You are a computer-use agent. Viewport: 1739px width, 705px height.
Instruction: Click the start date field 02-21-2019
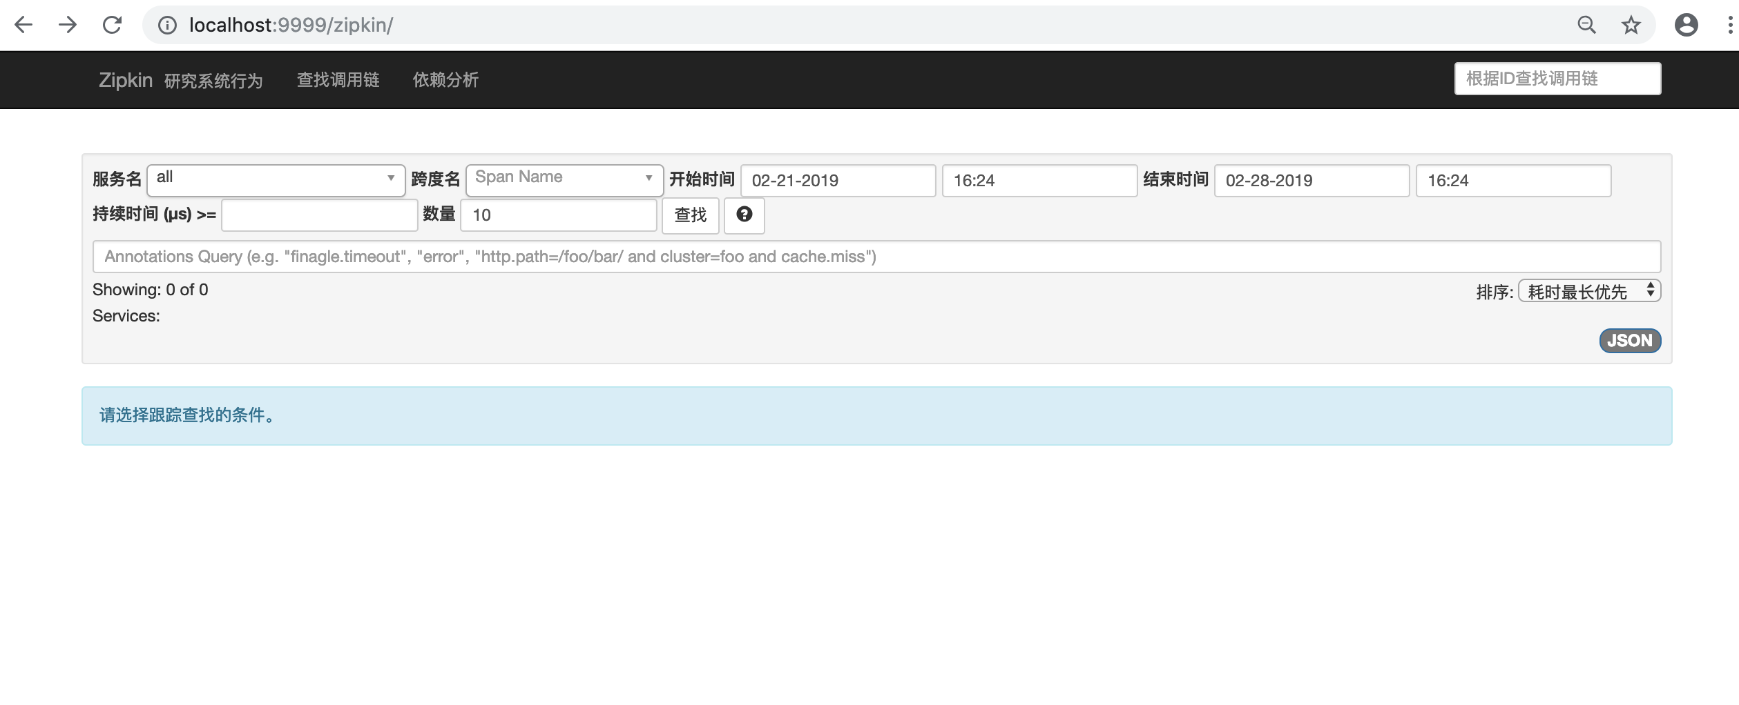coord(838,181)
